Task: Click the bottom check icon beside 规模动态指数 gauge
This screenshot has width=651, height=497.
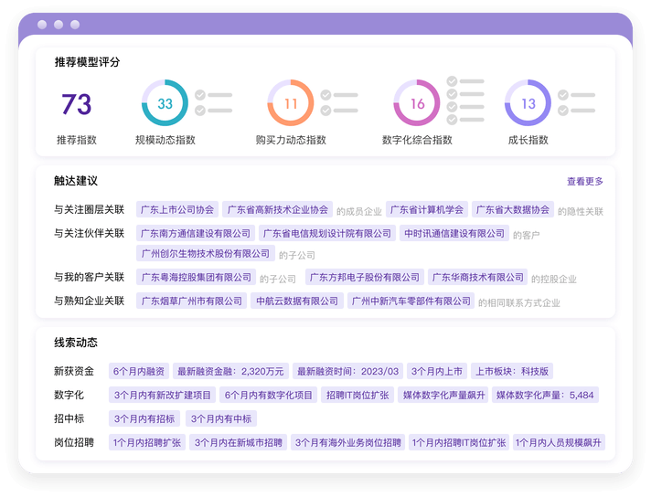Action: (x=200, y=111)
